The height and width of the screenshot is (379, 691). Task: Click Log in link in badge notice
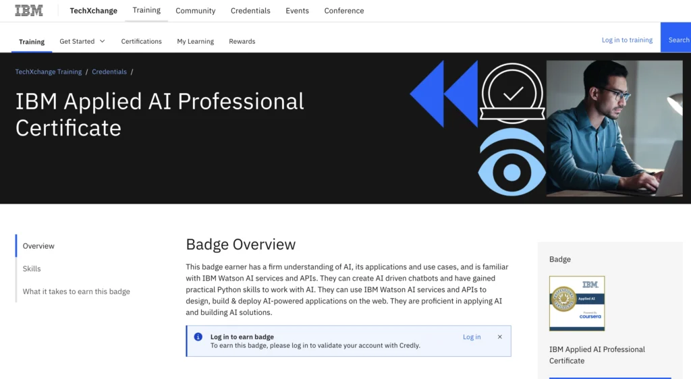click(472, 337)
